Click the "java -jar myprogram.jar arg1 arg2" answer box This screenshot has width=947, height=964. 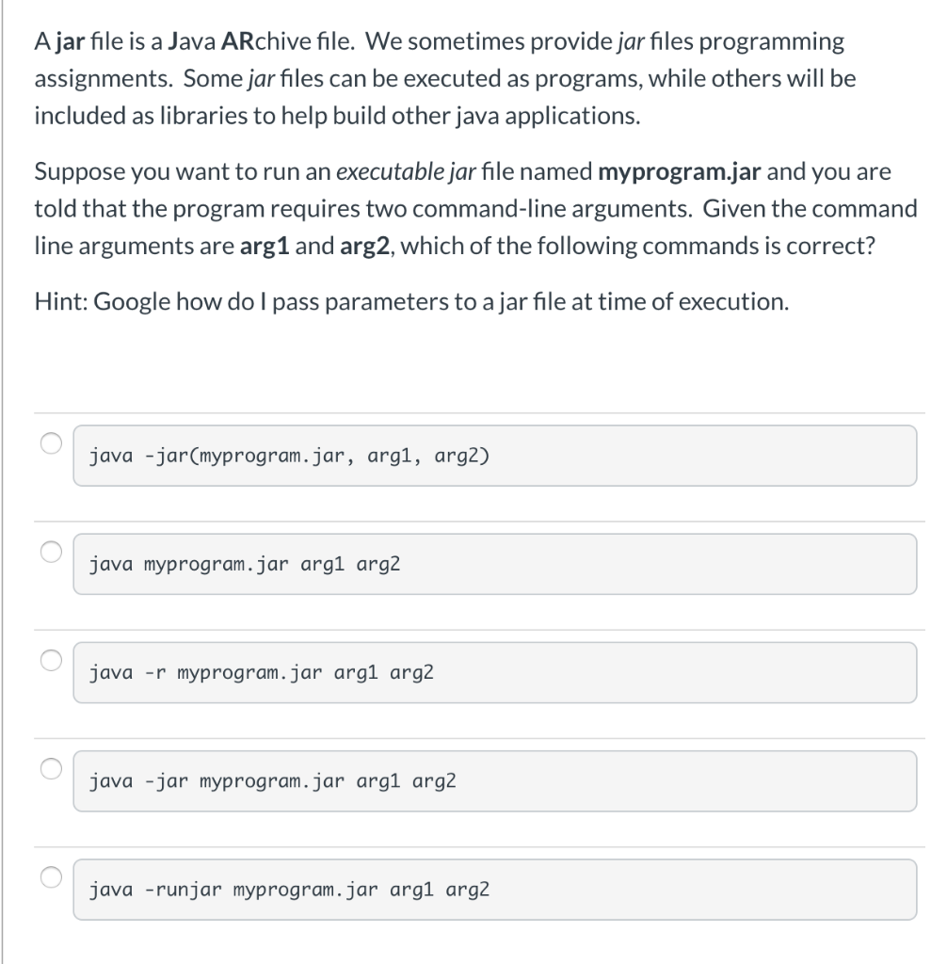[494, 780]
